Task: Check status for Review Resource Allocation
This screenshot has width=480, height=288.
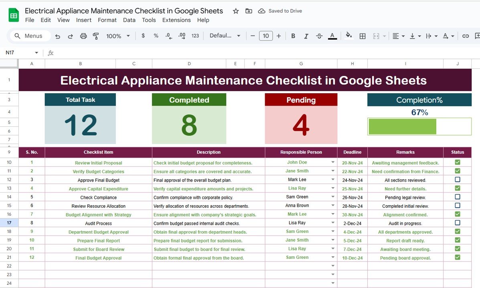Action: [458, 205]
